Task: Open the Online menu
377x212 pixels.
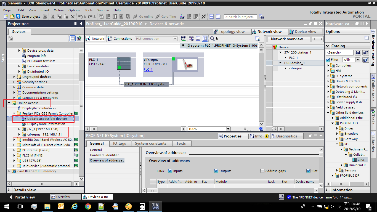Action: (x=59, y=10)
